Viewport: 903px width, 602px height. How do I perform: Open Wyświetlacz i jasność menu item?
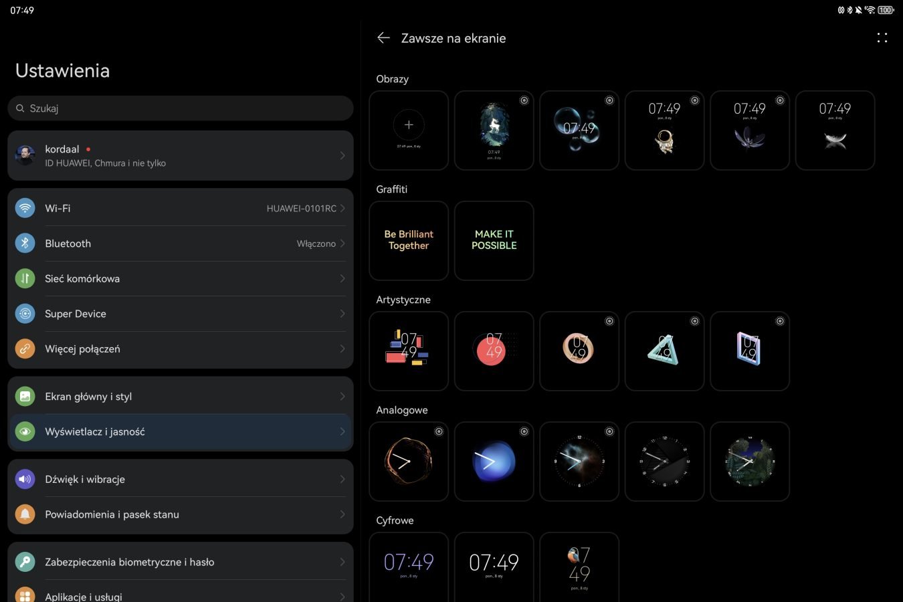pyautogui.click(x=181, y=431)
